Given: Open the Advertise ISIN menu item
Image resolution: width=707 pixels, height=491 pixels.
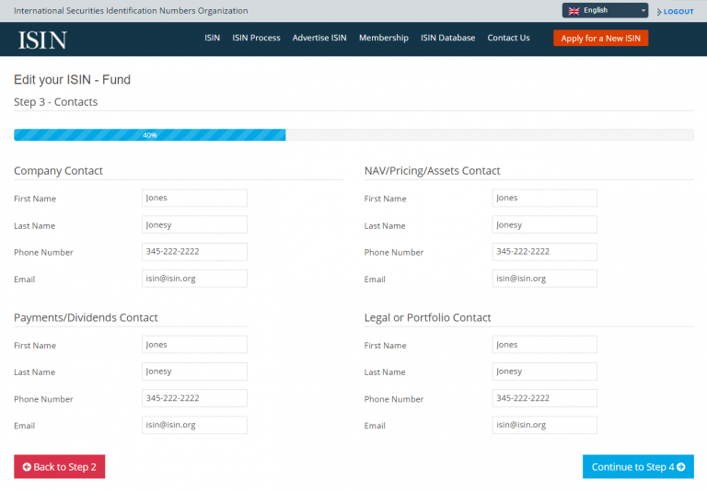Looking at the screenshot, I should (319, 39).
